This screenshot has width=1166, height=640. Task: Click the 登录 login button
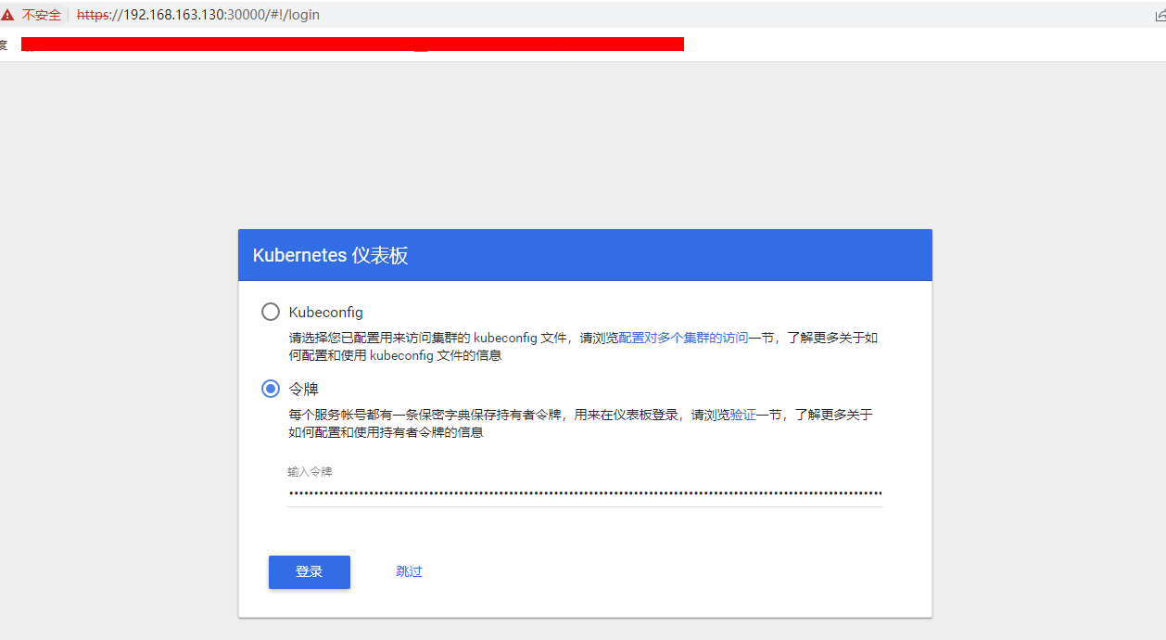pos(310,571)
